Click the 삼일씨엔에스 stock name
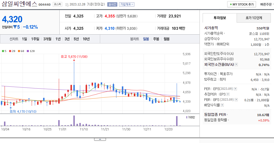This screenshot has width=274, height=143. (19, 4)
